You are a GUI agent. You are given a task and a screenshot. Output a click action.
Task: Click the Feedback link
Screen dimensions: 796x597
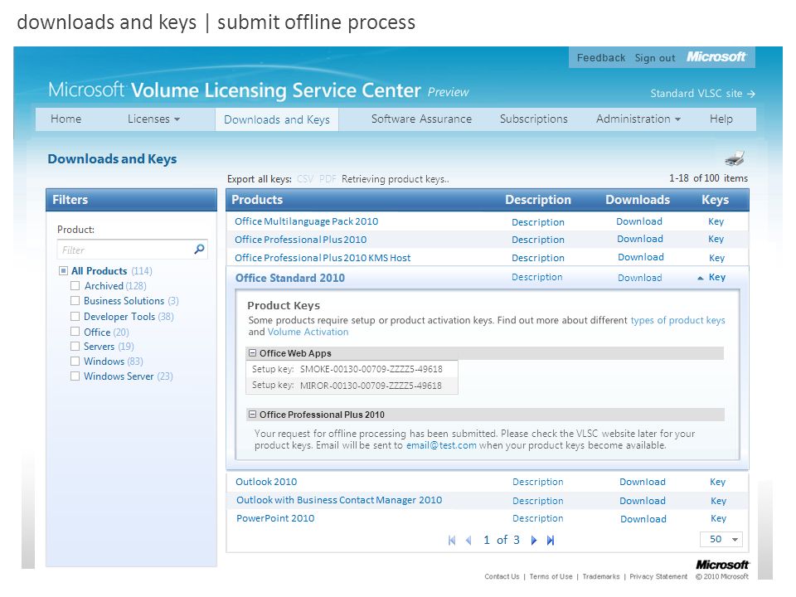[x=601, y=58]
